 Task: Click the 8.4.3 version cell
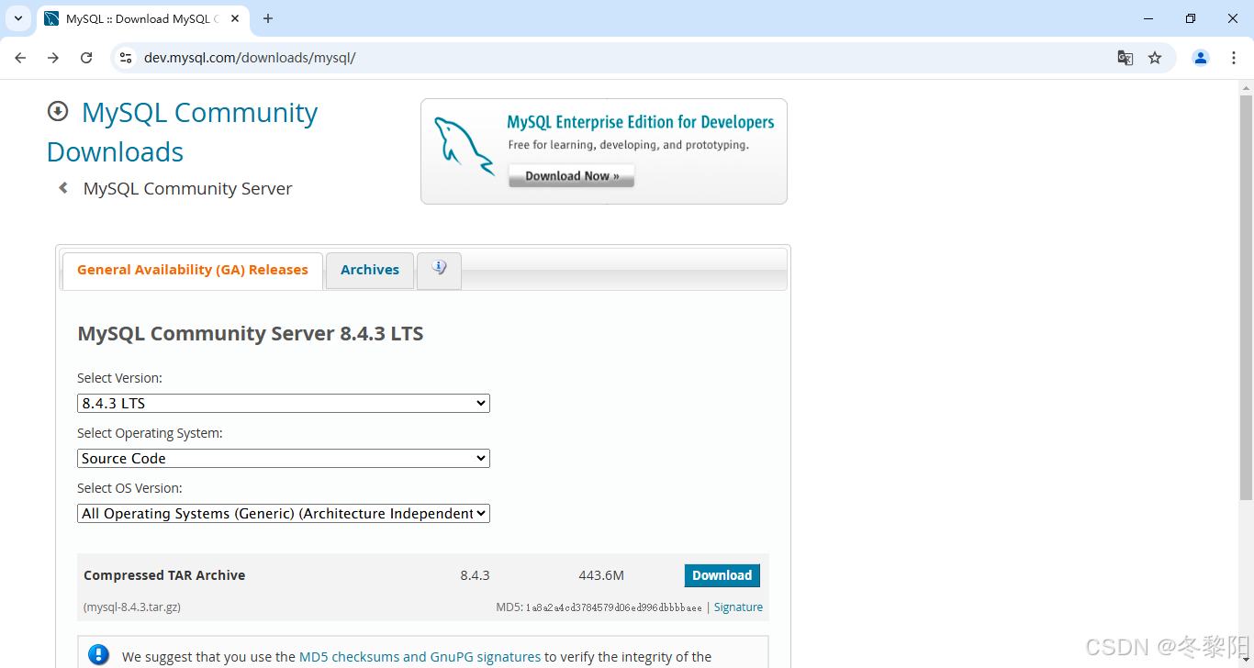(x=475, y=575)
